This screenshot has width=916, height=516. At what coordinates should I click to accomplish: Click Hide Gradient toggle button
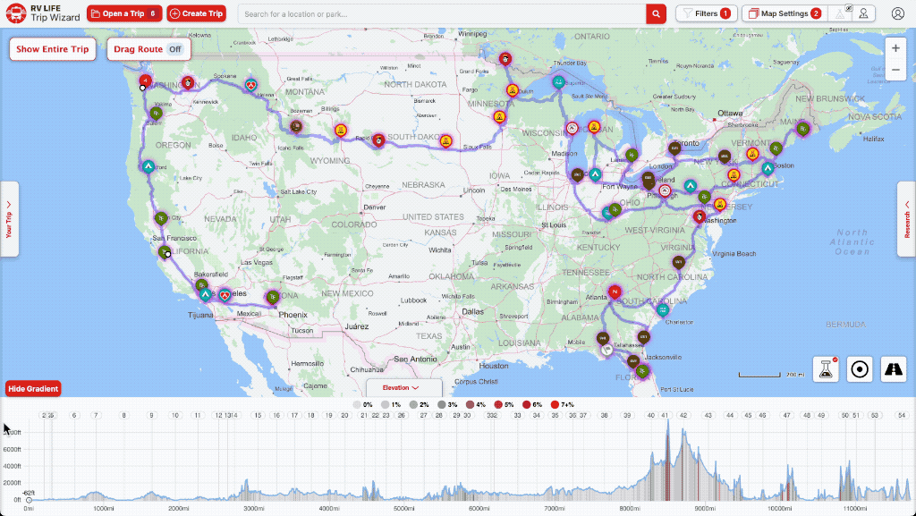(33, 389)
